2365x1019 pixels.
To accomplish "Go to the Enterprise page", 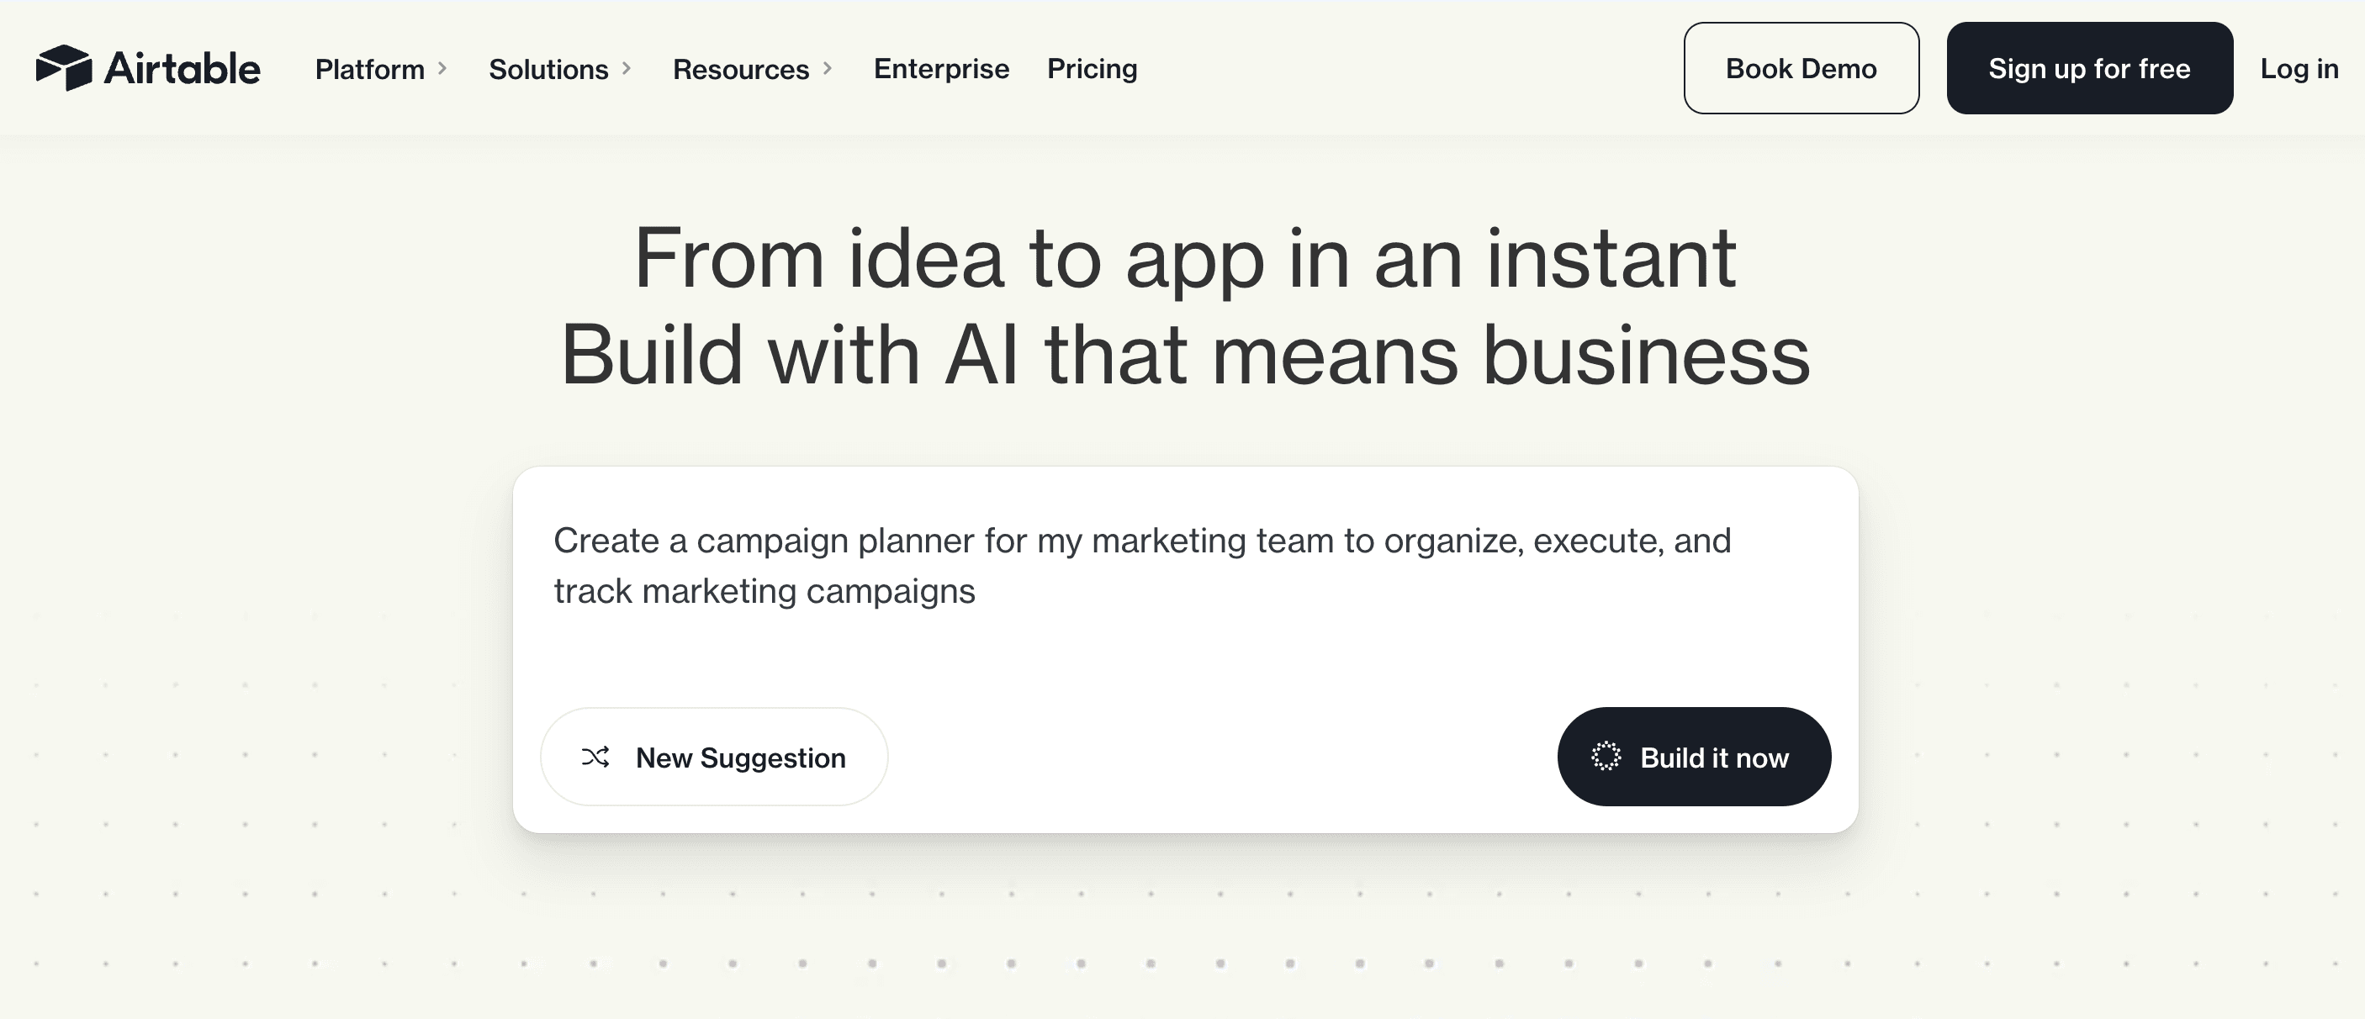I will point(941,69).
